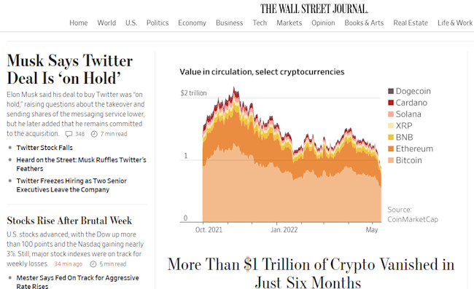Open Heard on the Street Musk article link
The image size is (474, 289).
(x=81, y=164)
